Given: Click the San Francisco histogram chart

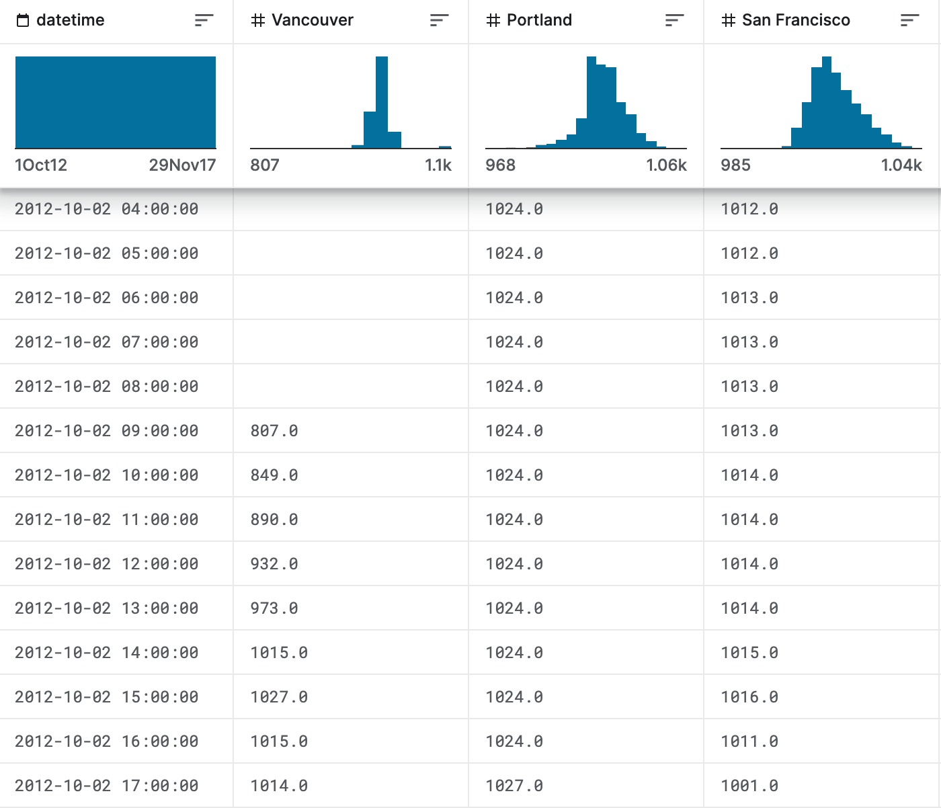Looking at the screenshot, I should tap(821, 102).
